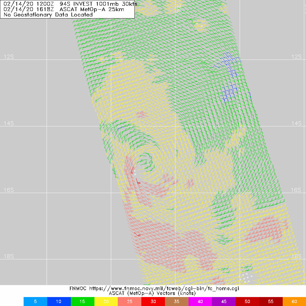
Task: Pick the 45 knots purple legend swatch
Action: pyautogui.click(x=224, y=302)
